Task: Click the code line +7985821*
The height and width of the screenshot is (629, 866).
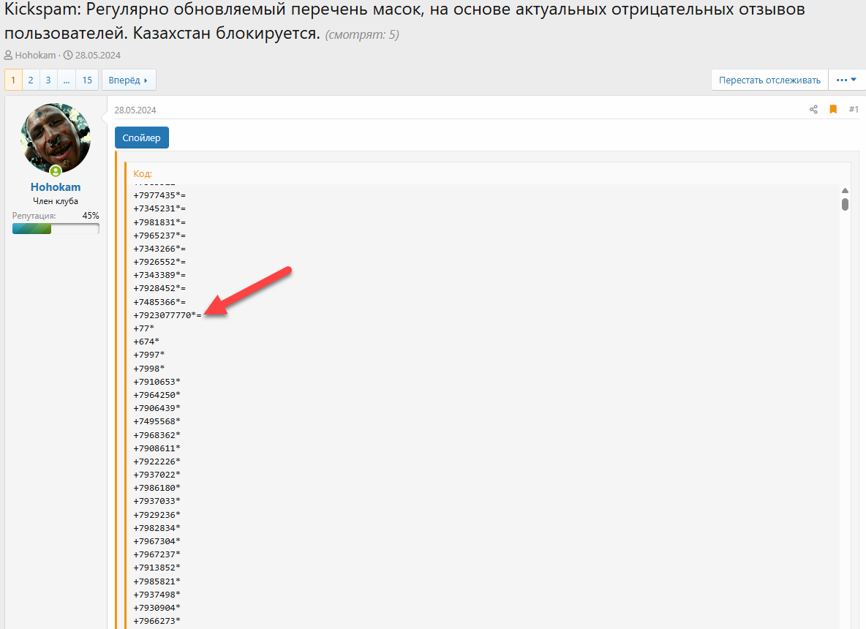Action: coord(157,581)
